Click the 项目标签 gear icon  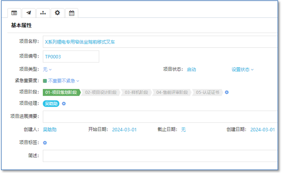(x=45, y=143)
